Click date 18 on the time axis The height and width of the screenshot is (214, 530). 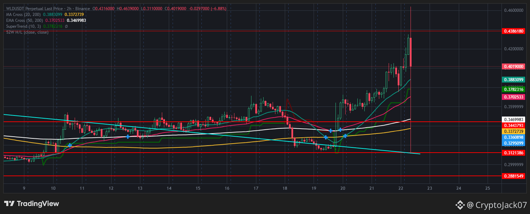[x=285, y=188]
